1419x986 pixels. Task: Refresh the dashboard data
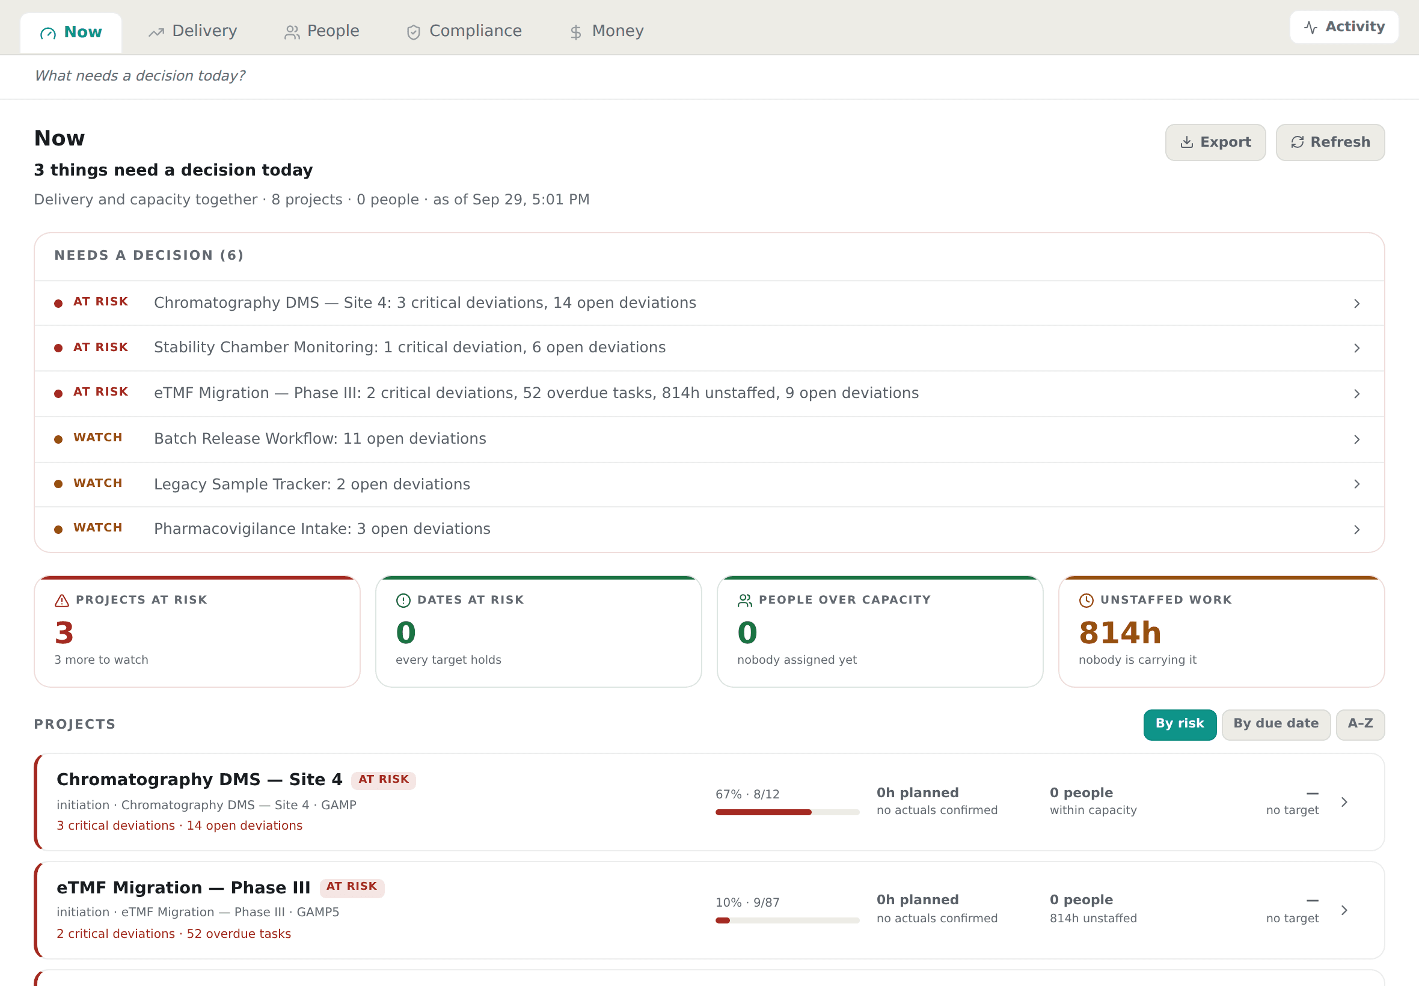1330,142
